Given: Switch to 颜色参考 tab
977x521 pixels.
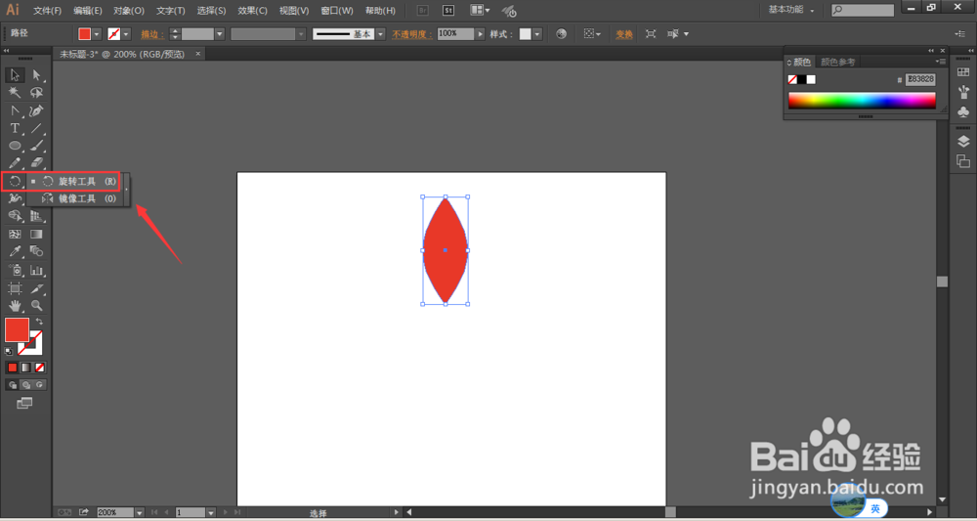Looking at the screenshot, I should pyautogui.click(x=838, y=62).
